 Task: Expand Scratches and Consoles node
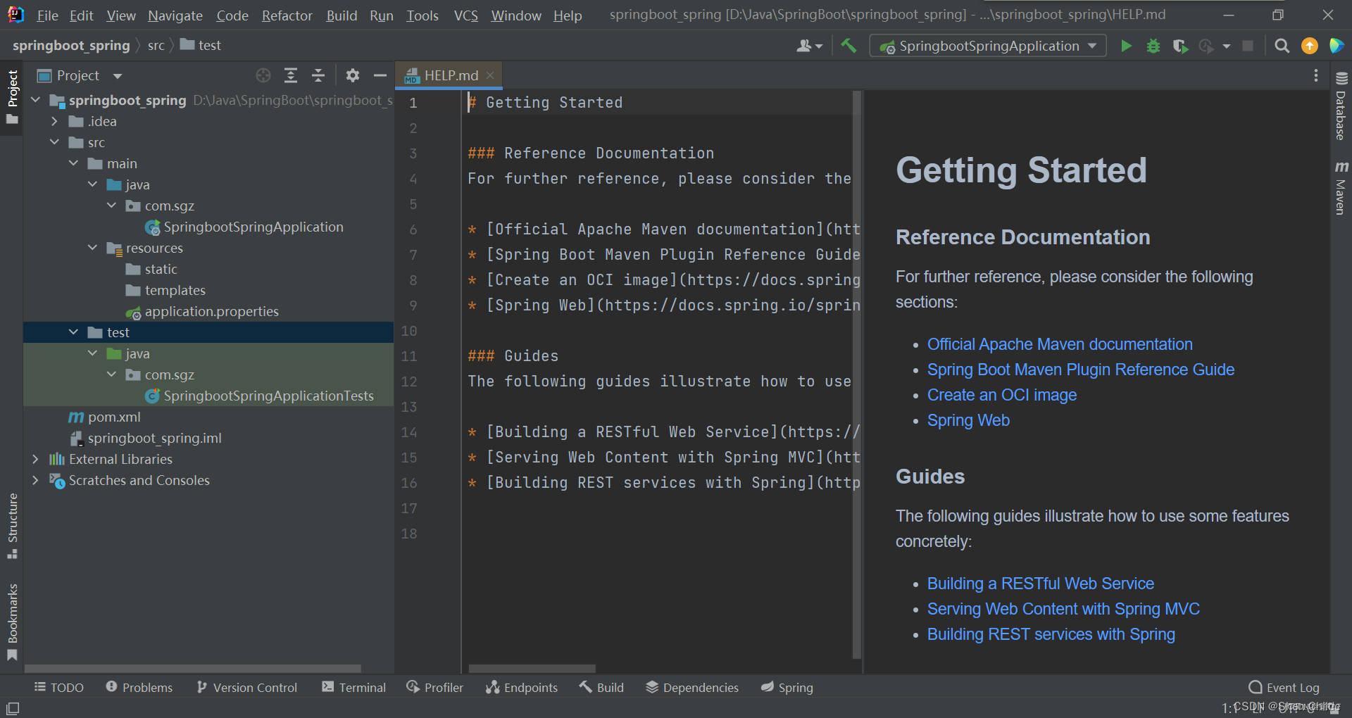pyautogui.click(x=36, y=480)
